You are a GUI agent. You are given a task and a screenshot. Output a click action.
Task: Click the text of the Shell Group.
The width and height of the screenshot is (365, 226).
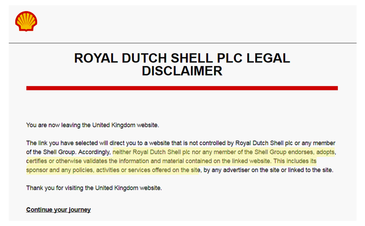click(x=50, y=152)
